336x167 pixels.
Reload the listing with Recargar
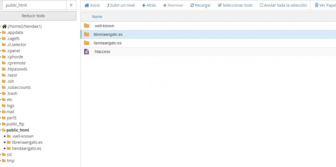[x=200, y=5]
